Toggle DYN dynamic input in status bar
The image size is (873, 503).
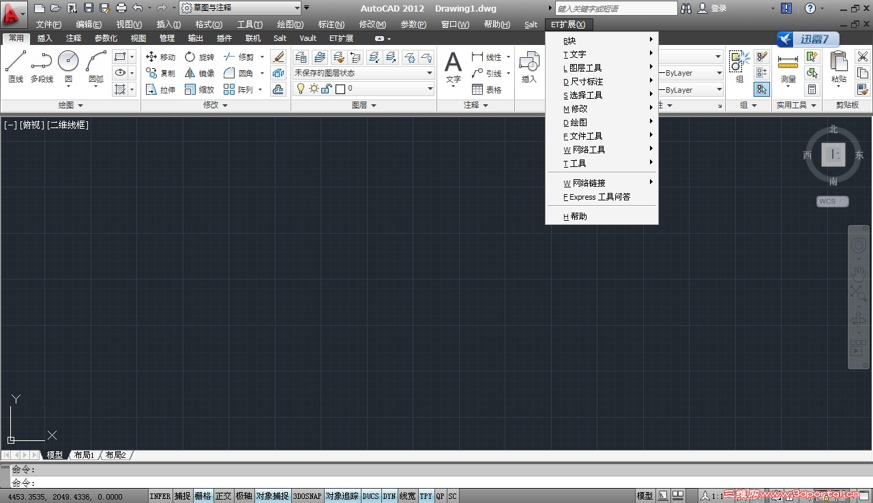point(389,496)
